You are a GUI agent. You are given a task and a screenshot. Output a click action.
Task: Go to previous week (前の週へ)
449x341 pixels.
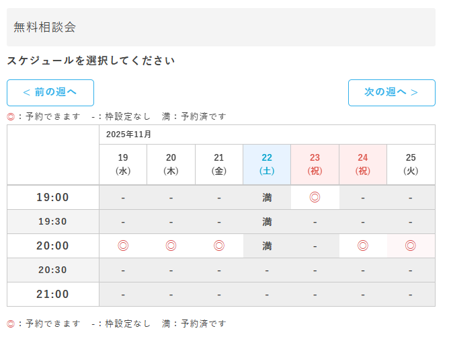(50, 93)
